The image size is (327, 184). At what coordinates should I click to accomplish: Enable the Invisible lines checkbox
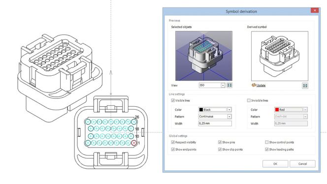point(249,100)
